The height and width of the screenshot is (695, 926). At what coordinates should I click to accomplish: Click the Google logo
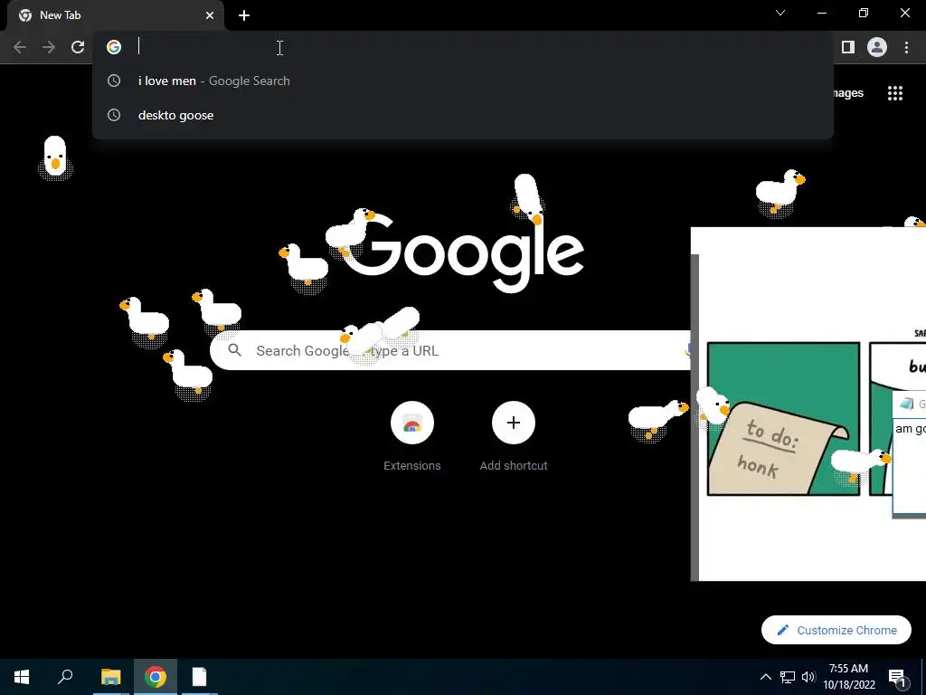464,252
